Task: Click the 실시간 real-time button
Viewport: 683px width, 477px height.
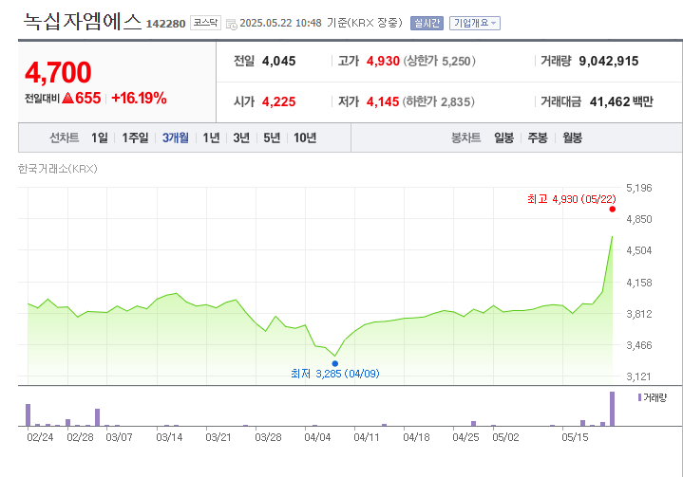Action: tap(427, 23)
